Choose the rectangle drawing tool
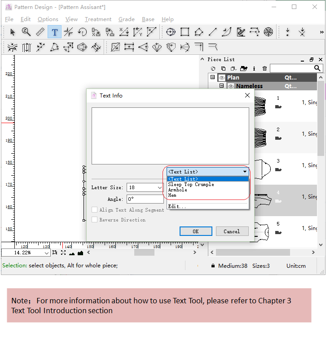330x337 pixels. click(185, 32)
